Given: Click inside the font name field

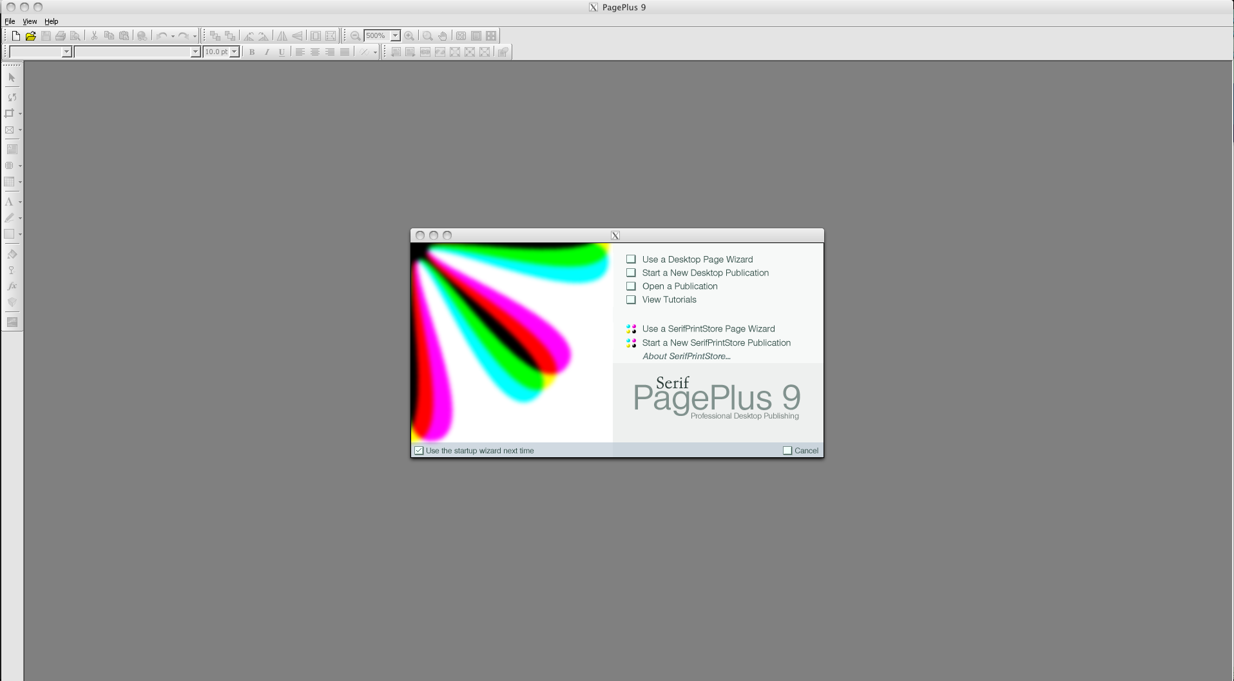Looking at the screenshot, I should click(132, 52).
